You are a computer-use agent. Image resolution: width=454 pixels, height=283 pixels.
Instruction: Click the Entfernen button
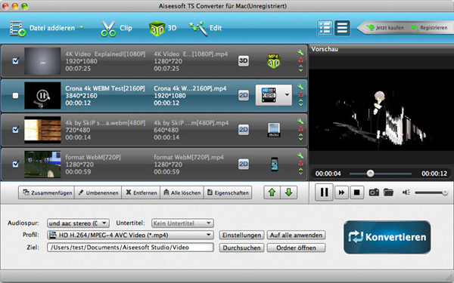coord(141,192)
